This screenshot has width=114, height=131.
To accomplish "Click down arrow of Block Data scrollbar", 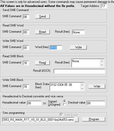I will point(82,89).
